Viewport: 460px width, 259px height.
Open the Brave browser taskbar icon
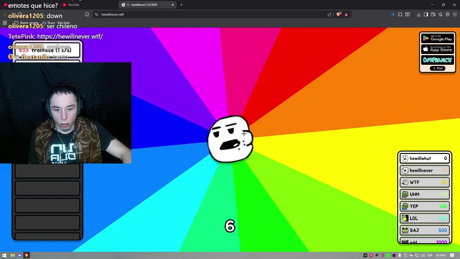[x=27, y=255]
